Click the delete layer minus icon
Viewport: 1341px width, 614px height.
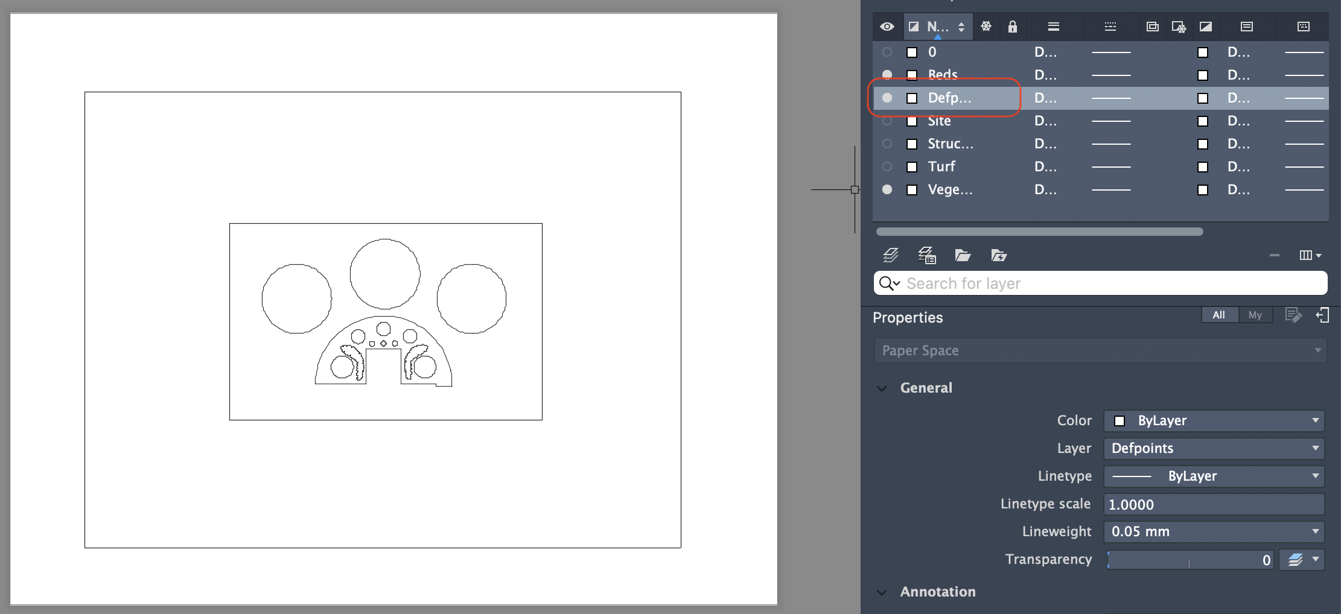click(x=1275, y=255)
